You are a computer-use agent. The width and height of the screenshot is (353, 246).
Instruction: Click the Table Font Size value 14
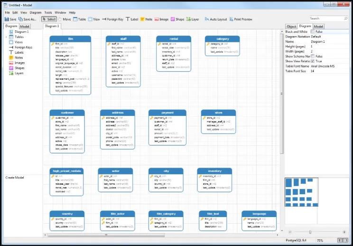point(313,71)
